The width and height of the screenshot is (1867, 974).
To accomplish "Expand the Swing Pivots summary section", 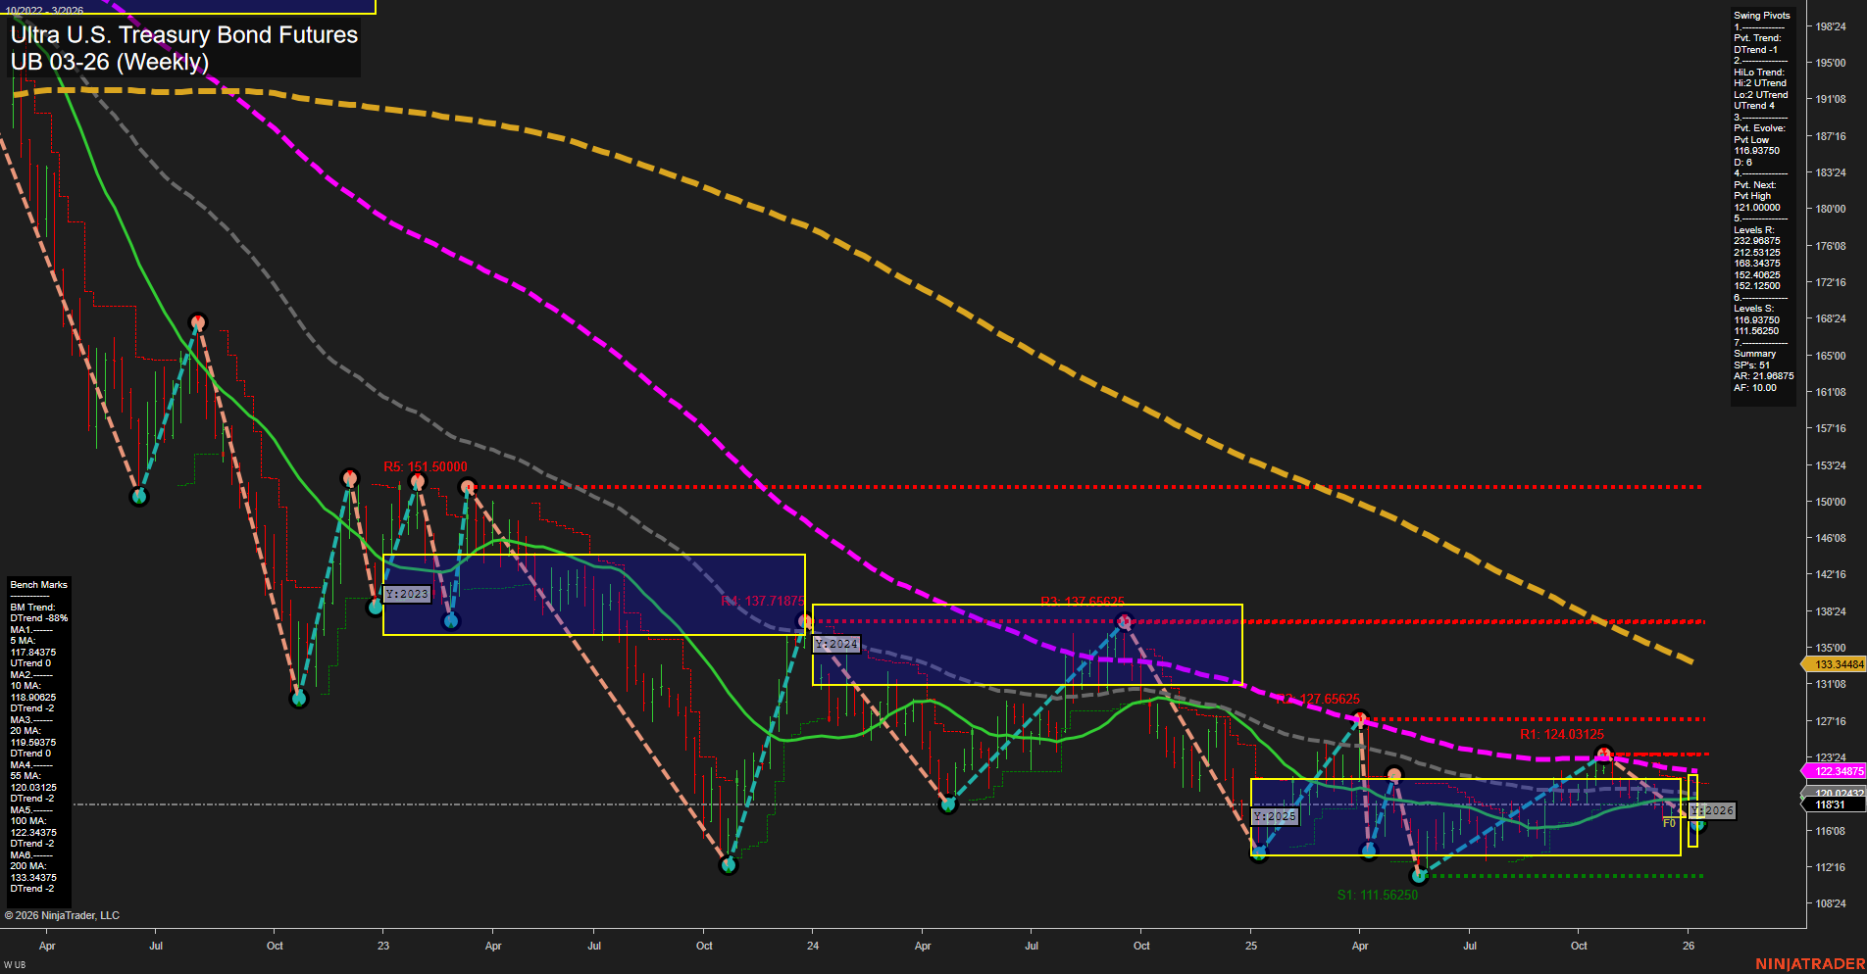I will click(1752, 353).
